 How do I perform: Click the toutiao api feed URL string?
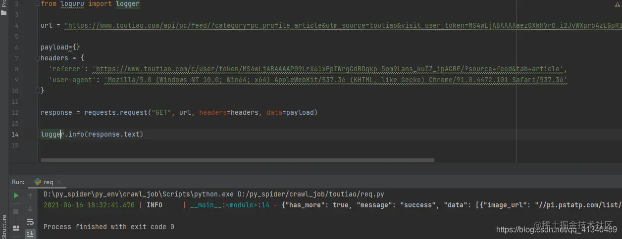pos(343,26)
